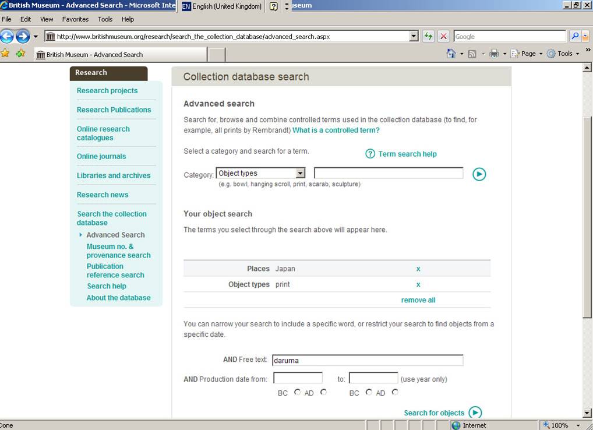Open Favorites Center with the yellow star
This screenshot has height=430, width=593.
tap(5, 54)
